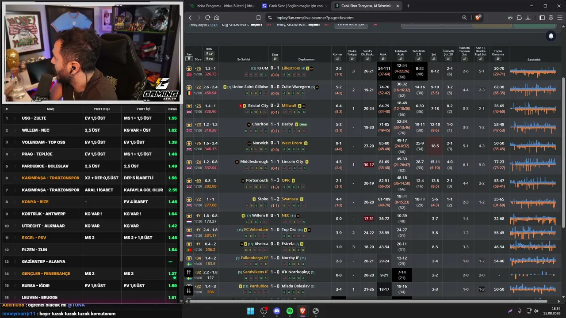
Task: Toggle the favorite star for the KFUM match
Action: (x=189, y=68)
